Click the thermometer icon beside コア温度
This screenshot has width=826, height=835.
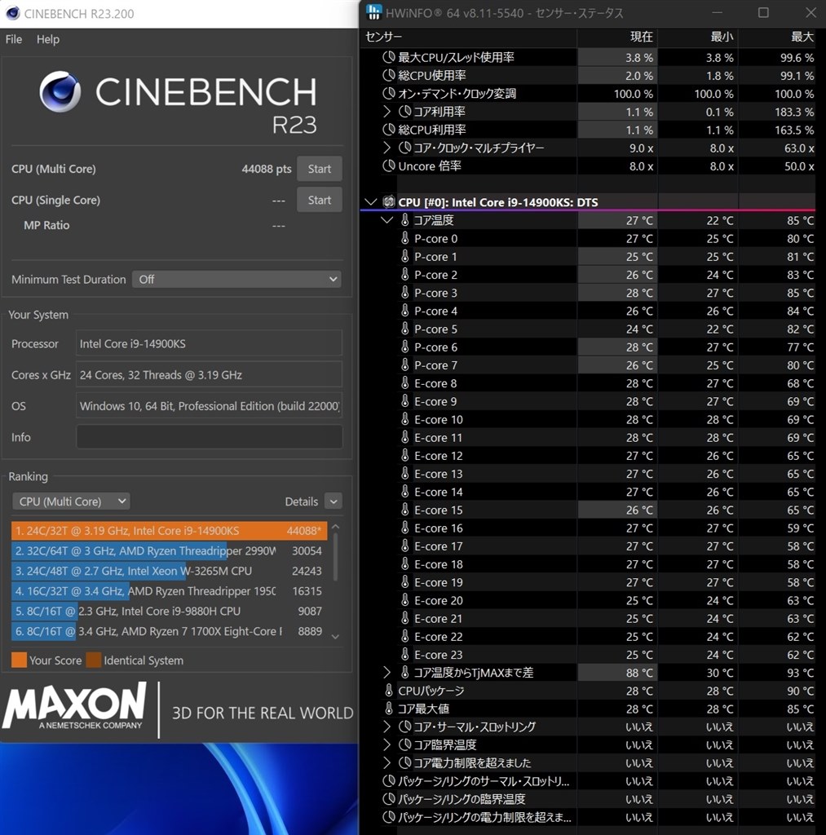pos(405,220)
